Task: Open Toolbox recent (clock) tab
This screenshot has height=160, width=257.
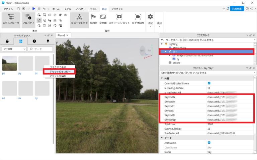Action: click(34, 41)
